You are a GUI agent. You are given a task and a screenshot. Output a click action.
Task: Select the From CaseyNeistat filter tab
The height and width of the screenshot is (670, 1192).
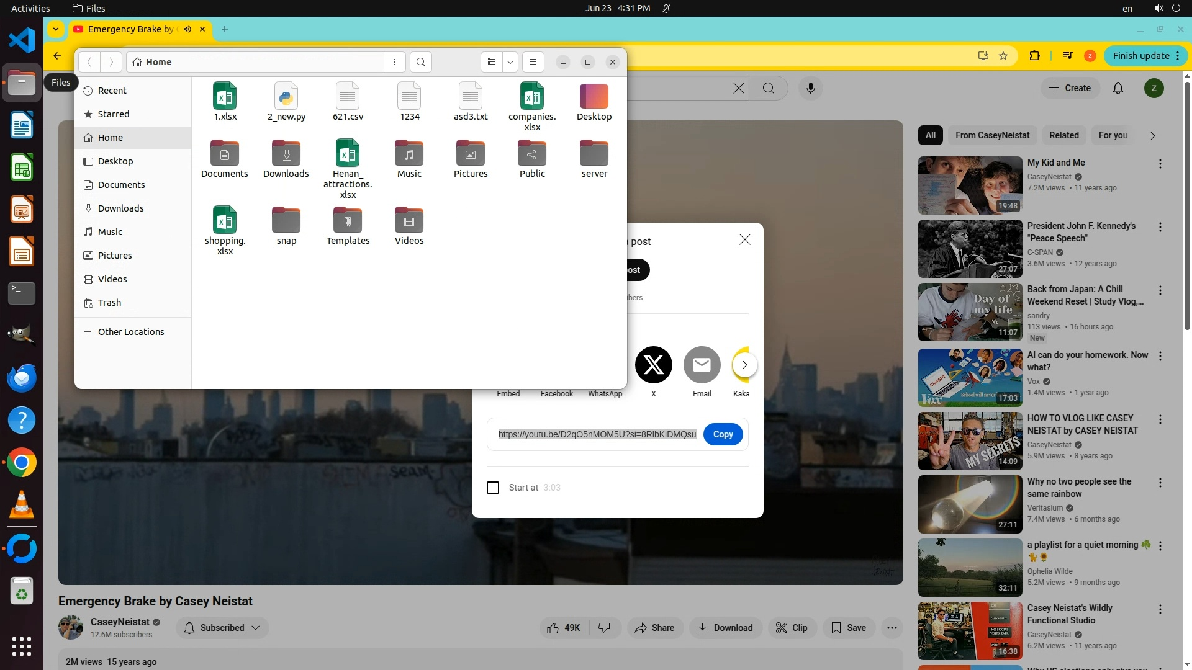tap(992, 135)
